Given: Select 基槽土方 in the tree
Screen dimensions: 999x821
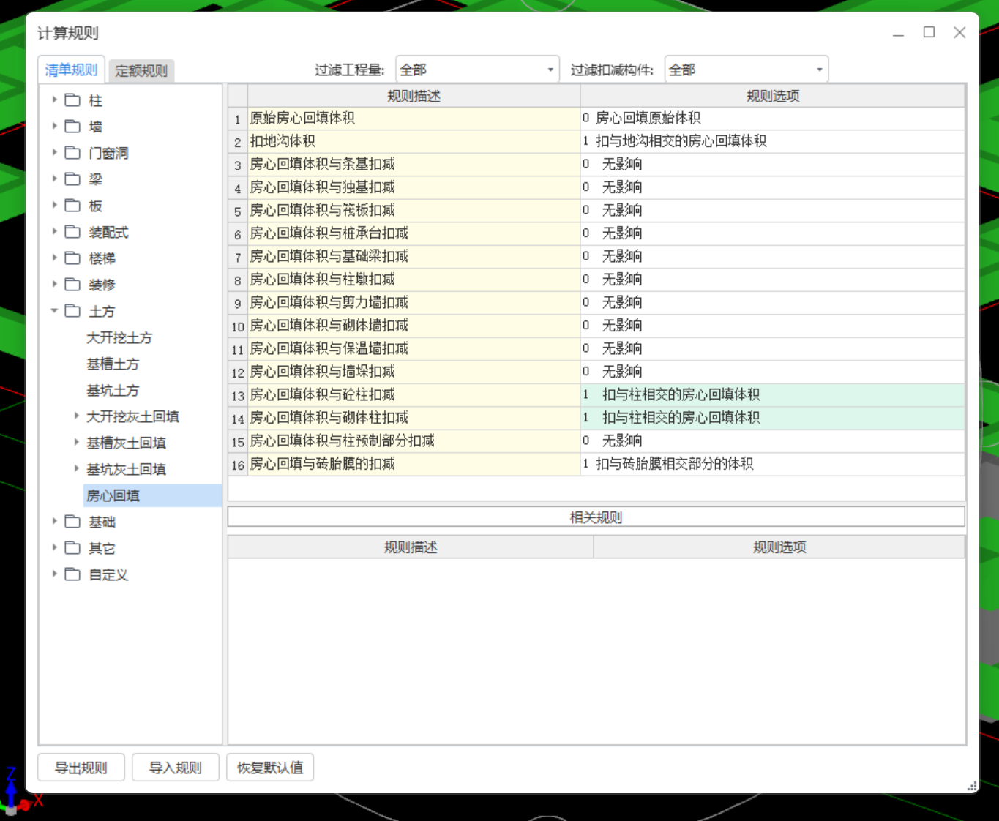Looking at the screenshot, I should [x=113, y=364].
